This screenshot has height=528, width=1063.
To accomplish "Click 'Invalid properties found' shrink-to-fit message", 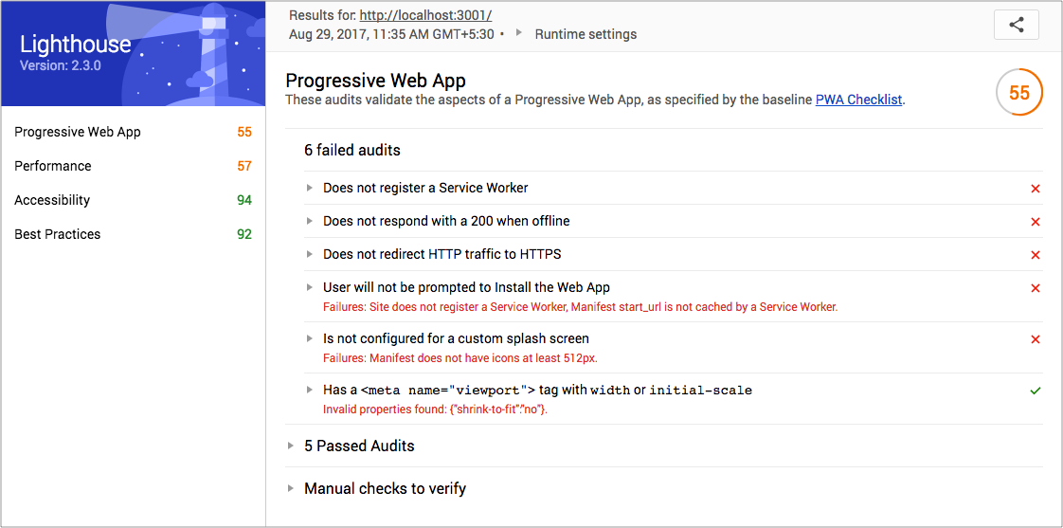I will (x=435, y=410).
